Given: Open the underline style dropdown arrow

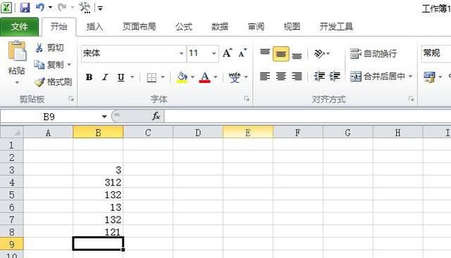Looking at the screenshot, I should [x=132, y=77].
